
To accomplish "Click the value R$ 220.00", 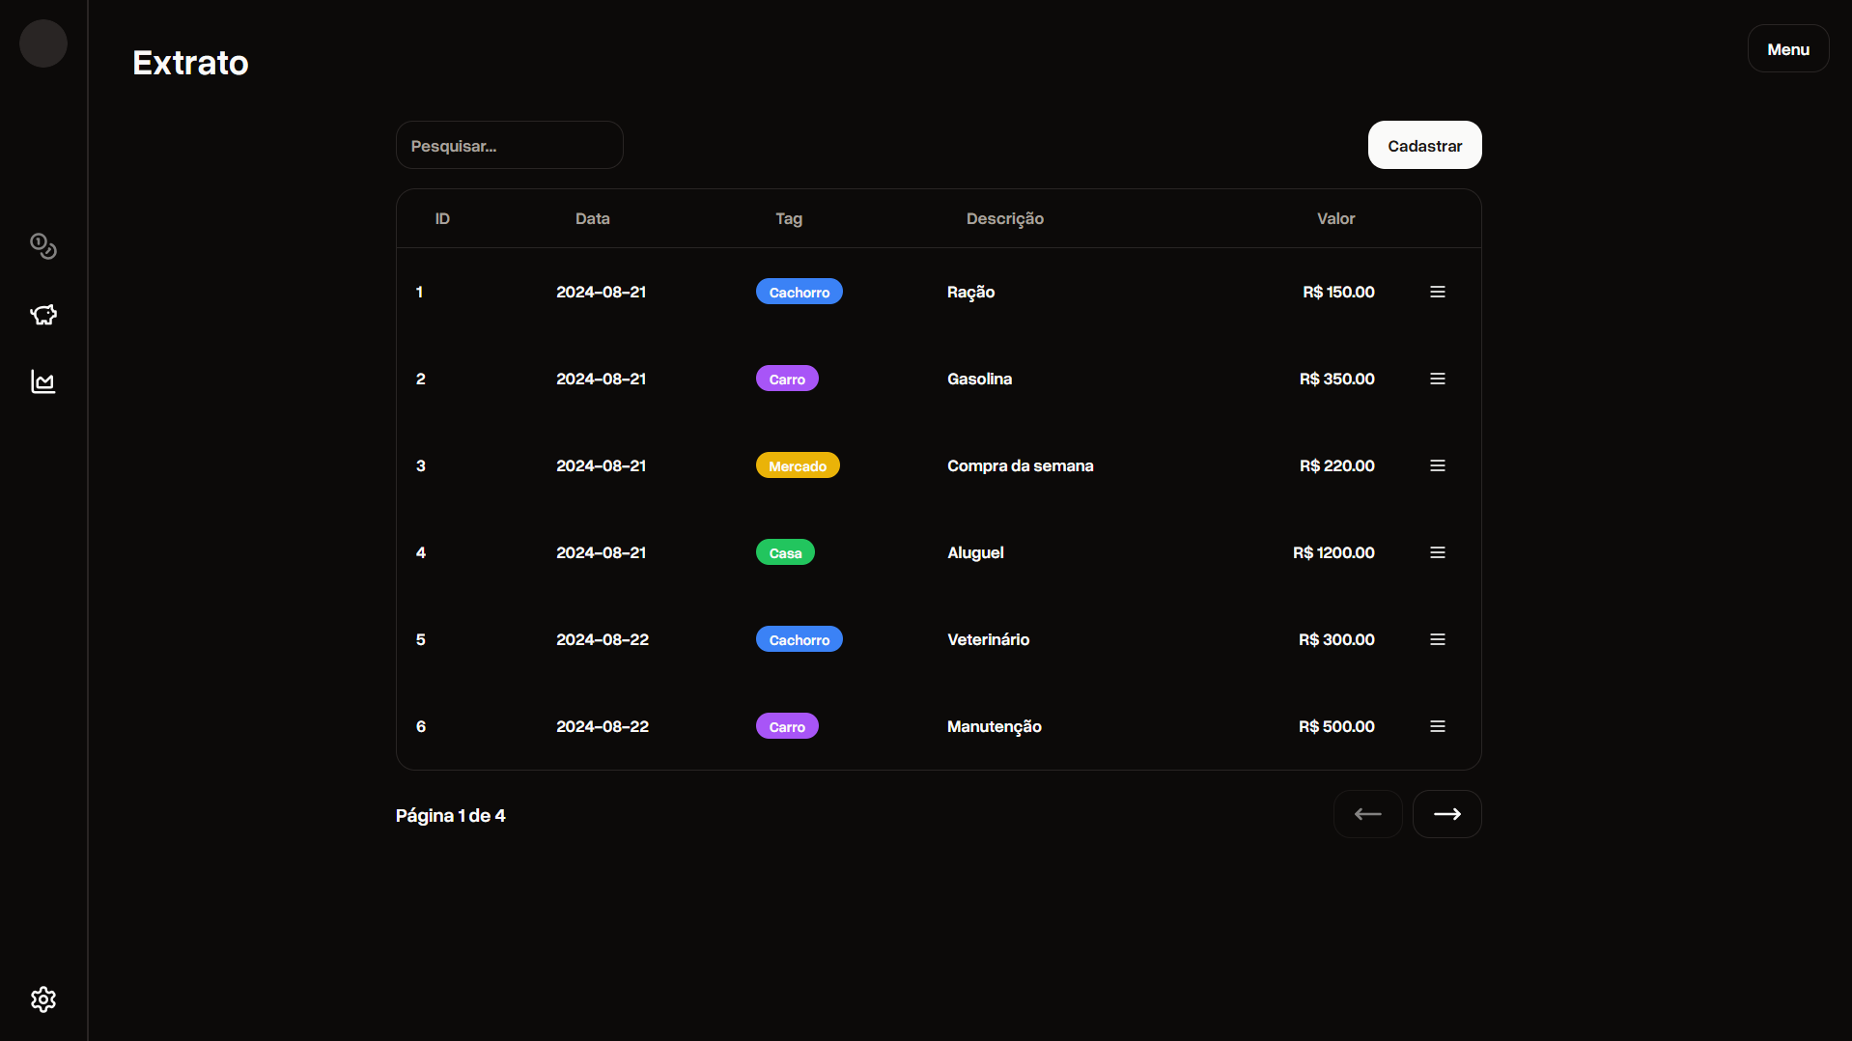I will pyautogui.click(x=1336, y=465).
